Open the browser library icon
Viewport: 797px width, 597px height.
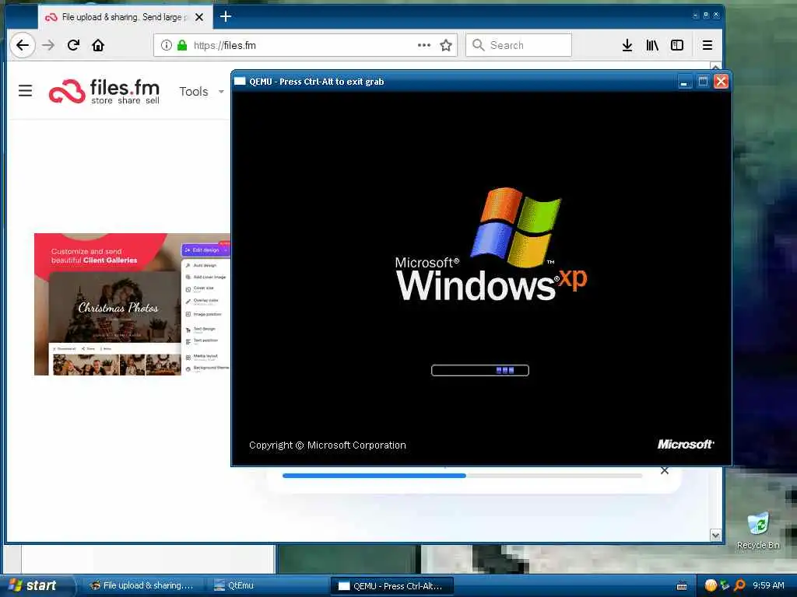652,45
